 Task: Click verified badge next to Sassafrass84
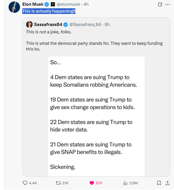coord(65,24)
